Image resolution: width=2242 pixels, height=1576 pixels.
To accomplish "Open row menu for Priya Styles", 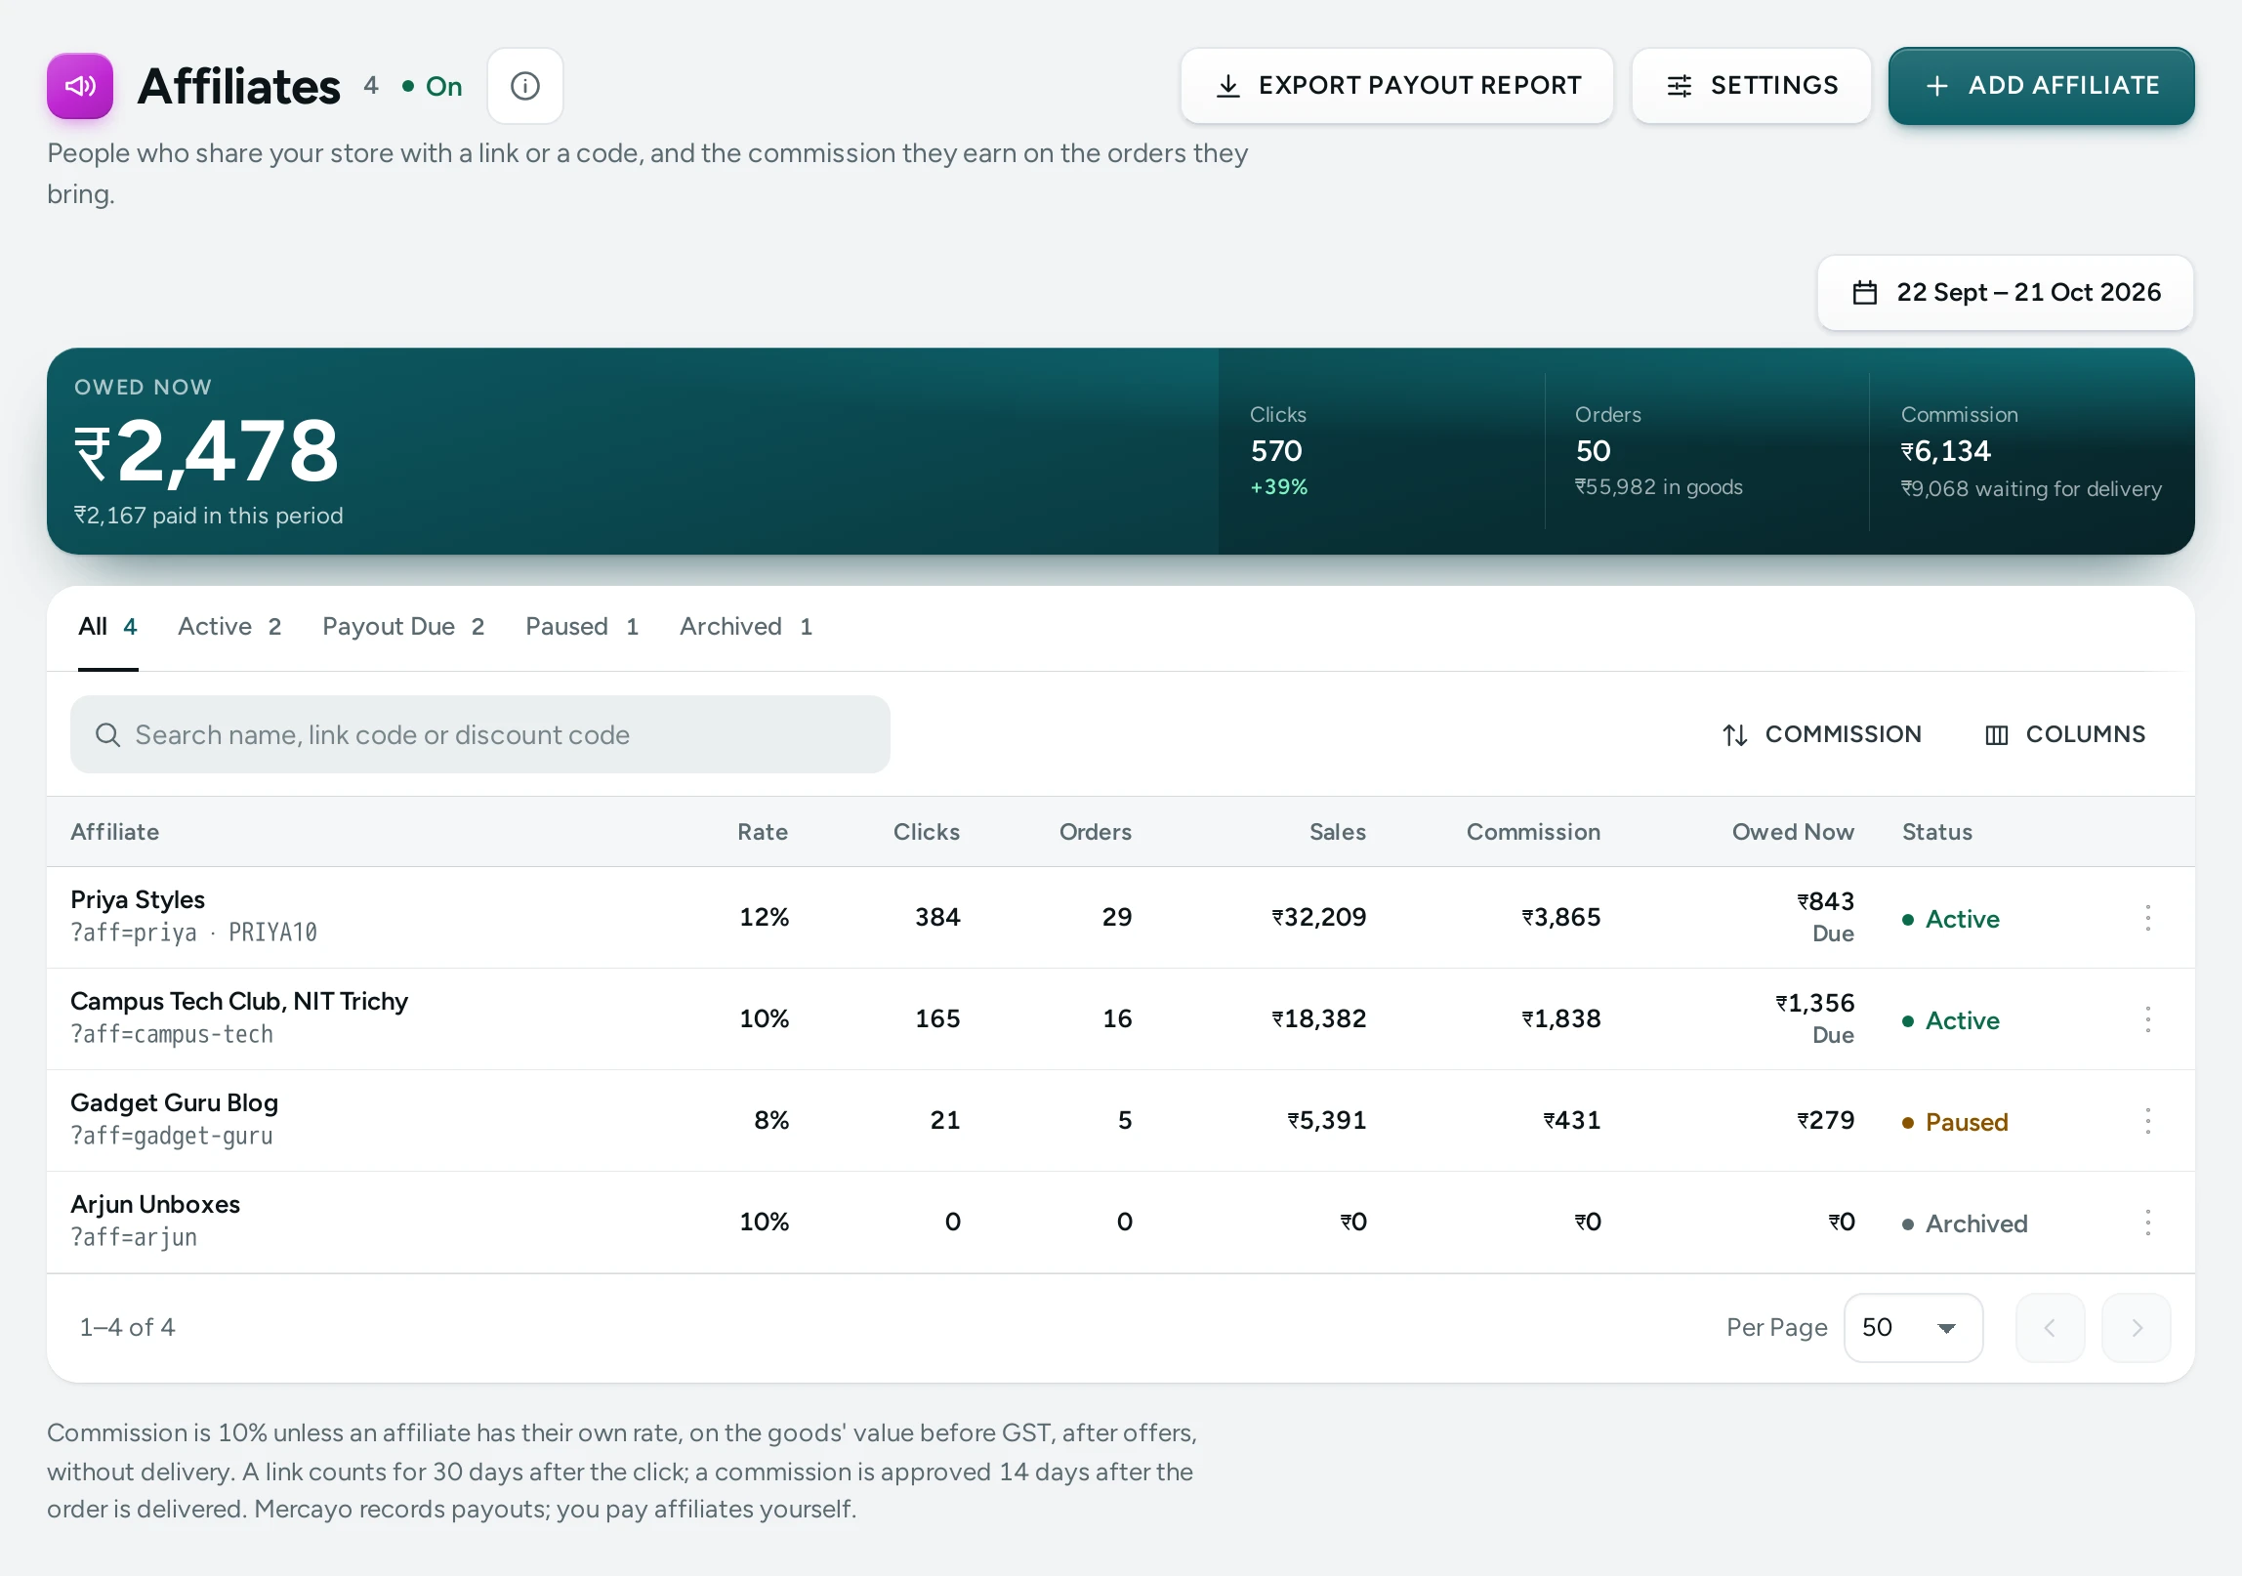I will 2147,918.
